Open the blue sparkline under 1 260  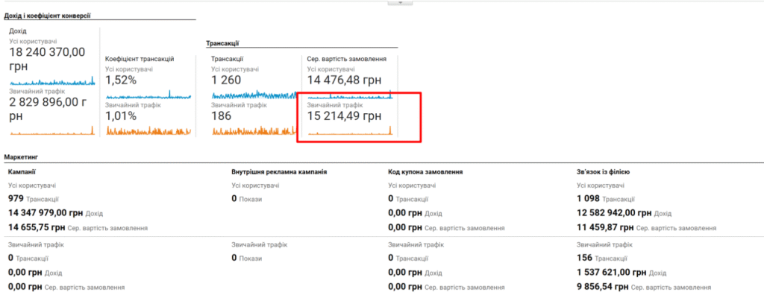point(254,95)
